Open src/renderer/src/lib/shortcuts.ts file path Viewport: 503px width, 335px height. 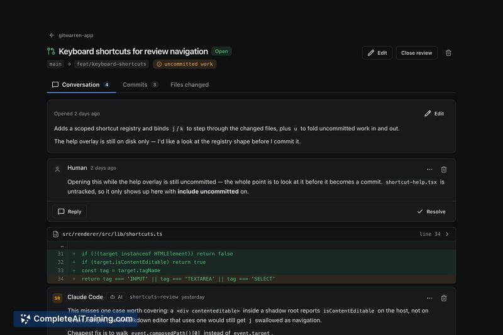coord(113,234)
